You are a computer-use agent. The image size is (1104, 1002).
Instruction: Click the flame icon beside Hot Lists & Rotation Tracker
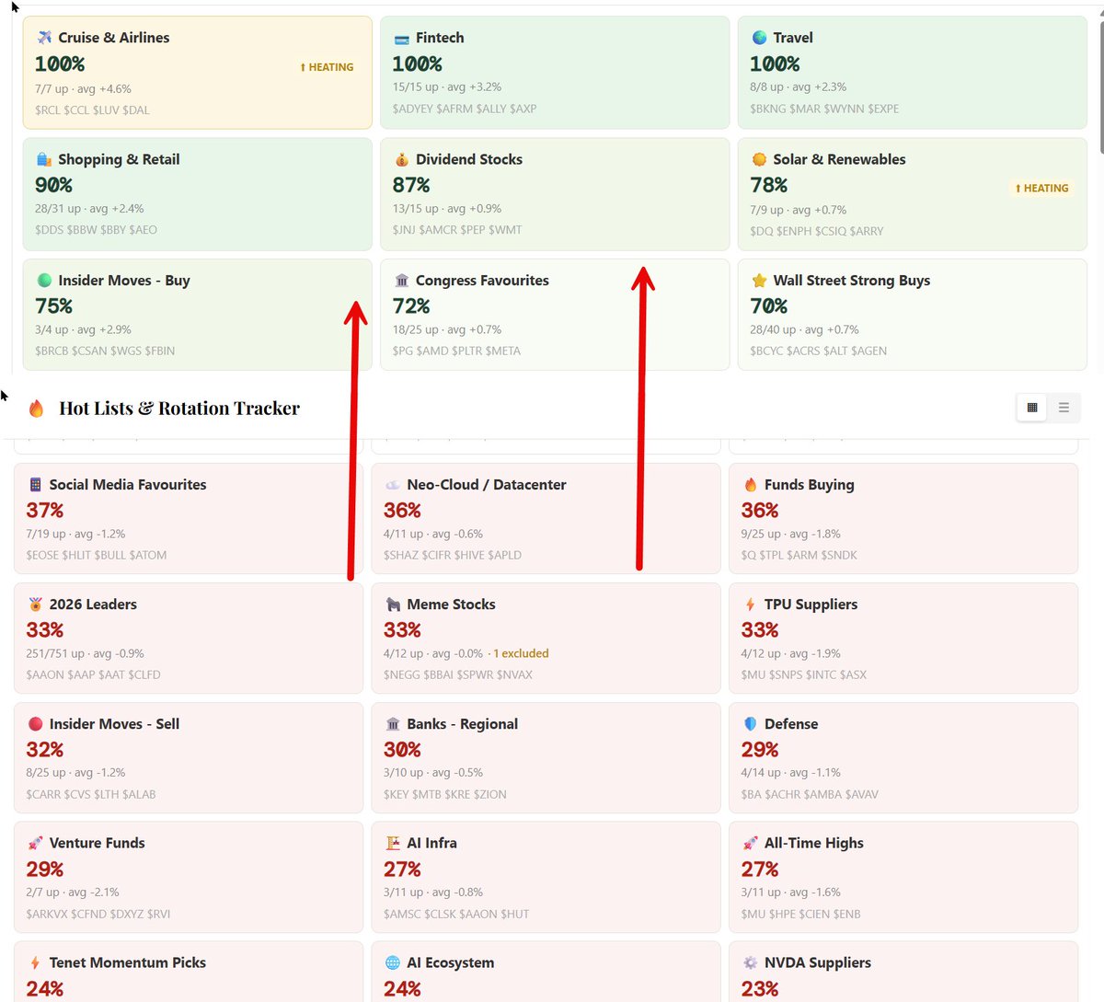click(36, 409)
